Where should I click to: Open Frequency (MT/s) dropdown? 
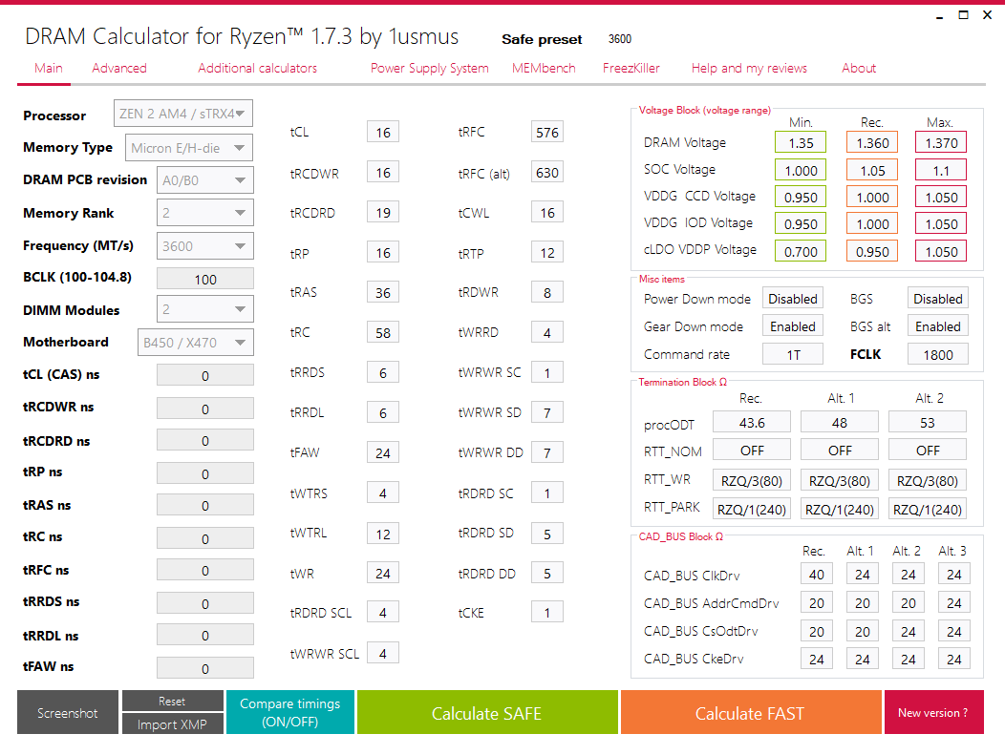(x=205, y=246)
